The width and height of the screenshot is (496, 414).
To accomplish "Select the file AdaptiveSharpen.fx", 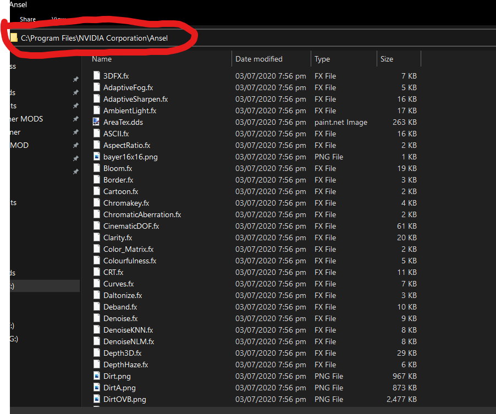I will [135, 99].
